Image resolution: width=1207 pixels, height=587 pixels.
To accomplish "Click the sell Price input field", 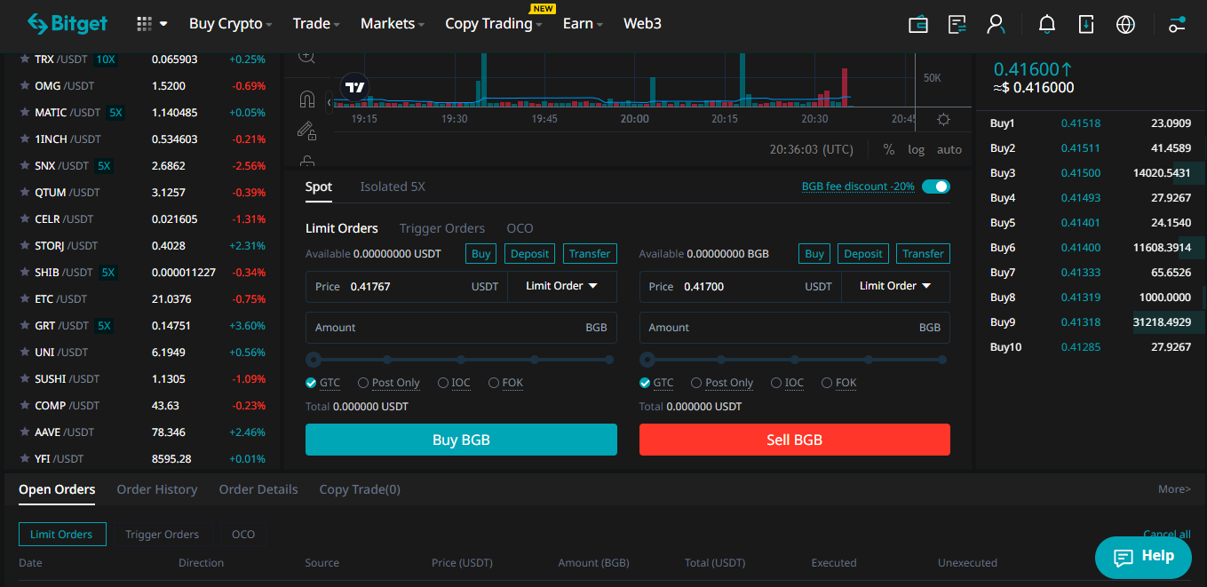I will [x=741, y=286].
